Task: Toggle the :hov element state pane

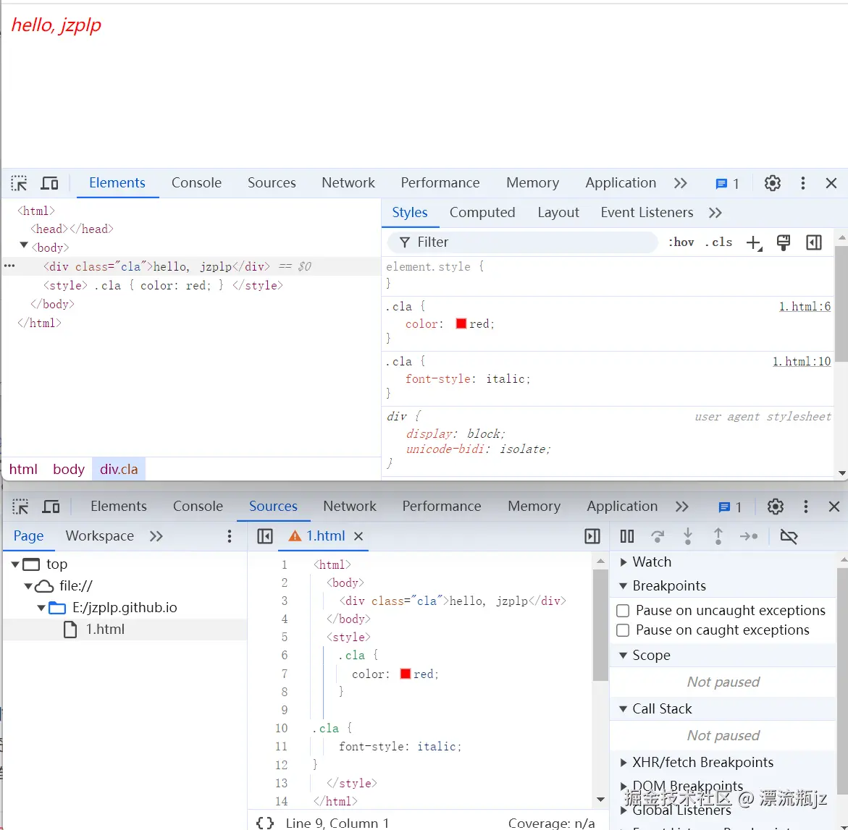Action: (681, 242)
